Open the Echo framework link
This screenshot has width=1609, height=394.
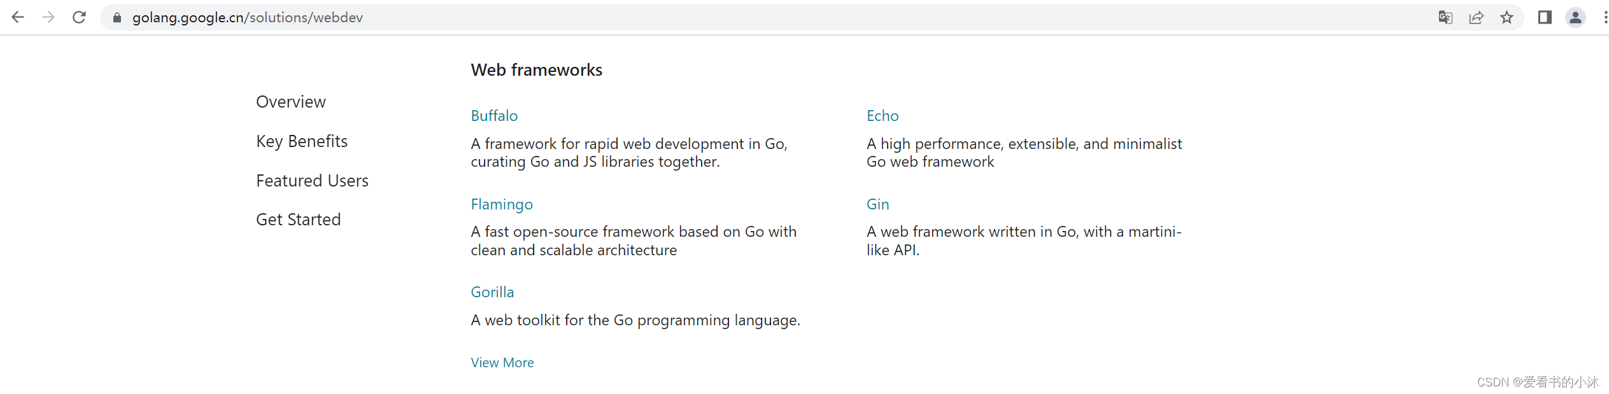(x=882, y=116)
